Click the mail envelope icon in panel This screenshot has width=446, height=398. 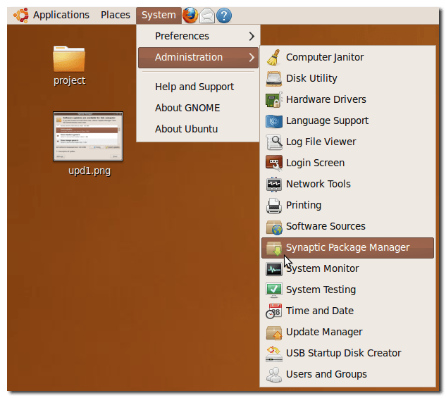coord(207,15)
